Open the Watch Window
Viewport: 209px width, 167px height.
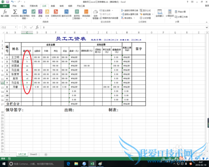160,13
